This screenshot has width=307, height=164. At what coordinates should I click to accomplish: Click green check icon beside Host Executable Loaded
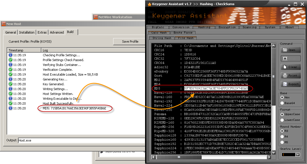point(10,74)
